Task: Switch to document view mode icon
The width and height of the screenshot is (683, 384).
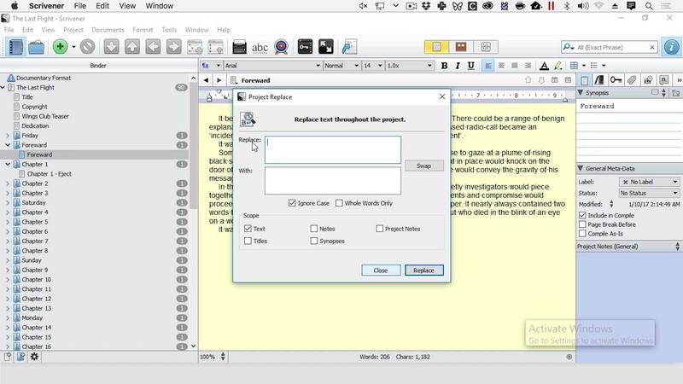Action: 436,47
